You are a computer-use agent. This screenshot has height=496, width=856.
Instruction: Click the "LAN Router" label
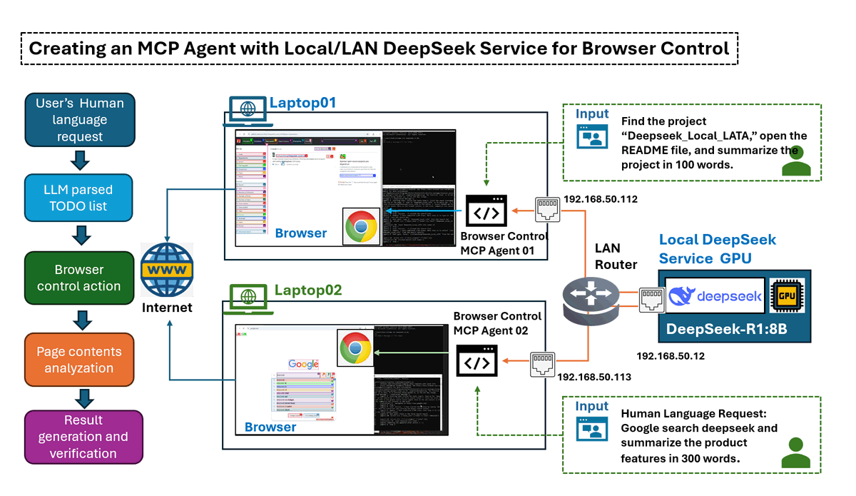coord(616,256)
